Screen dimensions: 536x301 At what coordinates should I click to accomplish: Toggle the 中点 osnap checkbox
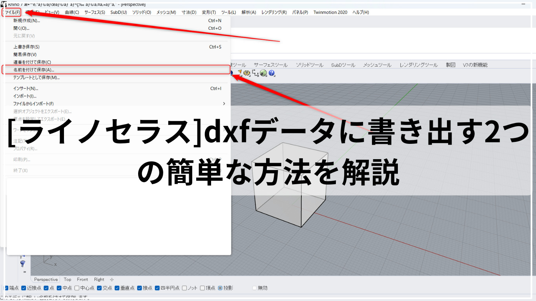tap(59, 288)
